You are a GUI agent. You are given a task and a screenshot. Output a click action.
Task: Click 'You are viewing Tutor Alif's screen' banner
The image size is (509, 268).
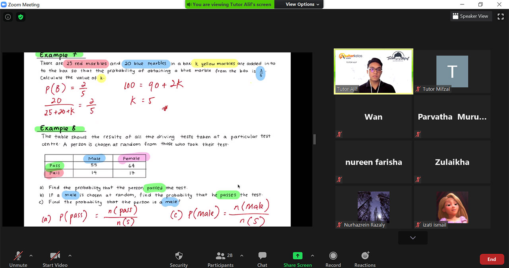(229, 4)
